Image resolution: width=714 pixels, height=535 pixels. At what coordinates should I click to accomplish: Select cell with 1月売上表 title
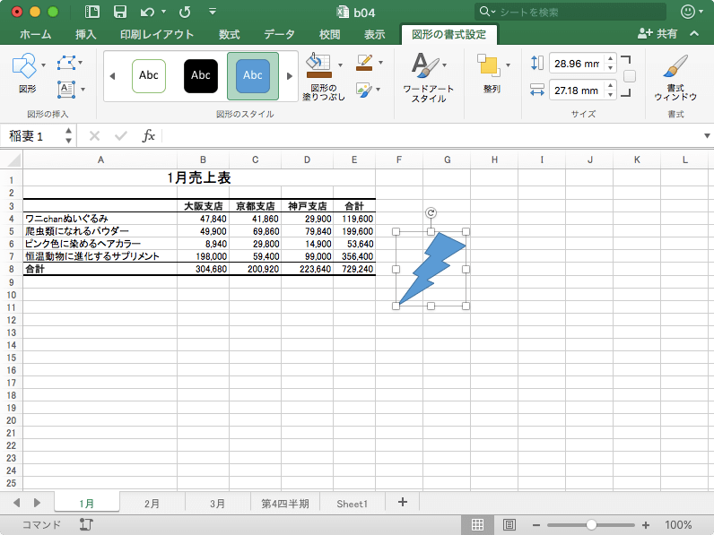199,177
